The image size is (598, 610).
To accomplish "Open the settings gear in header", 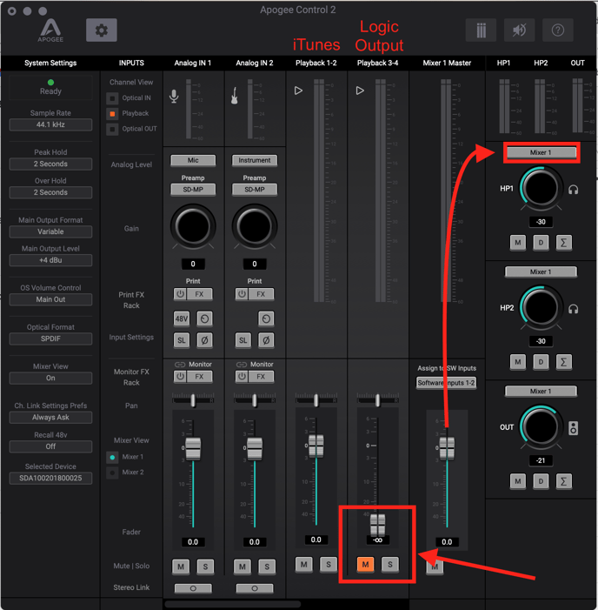I will [102, 30].
